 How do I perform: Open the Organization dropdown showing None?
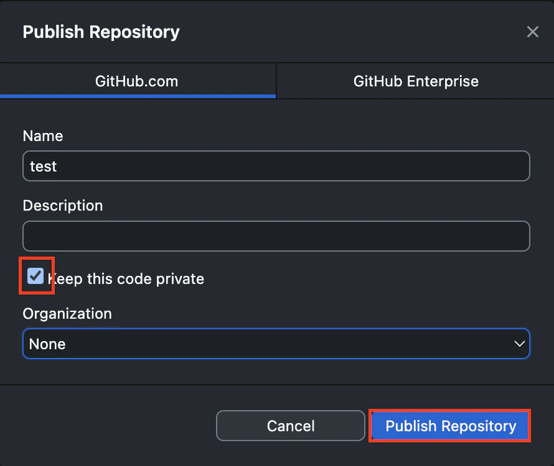(x=276, y=344)
